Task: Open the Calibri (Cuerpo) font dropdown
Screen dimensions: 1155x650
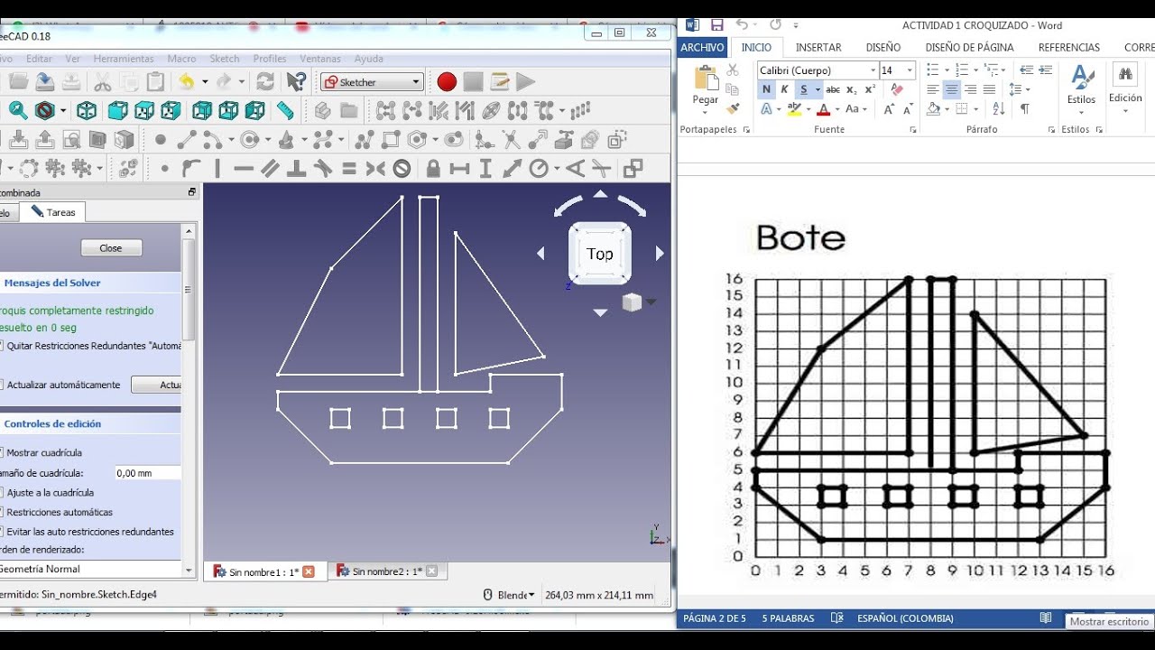Action: tap(873, 70)
